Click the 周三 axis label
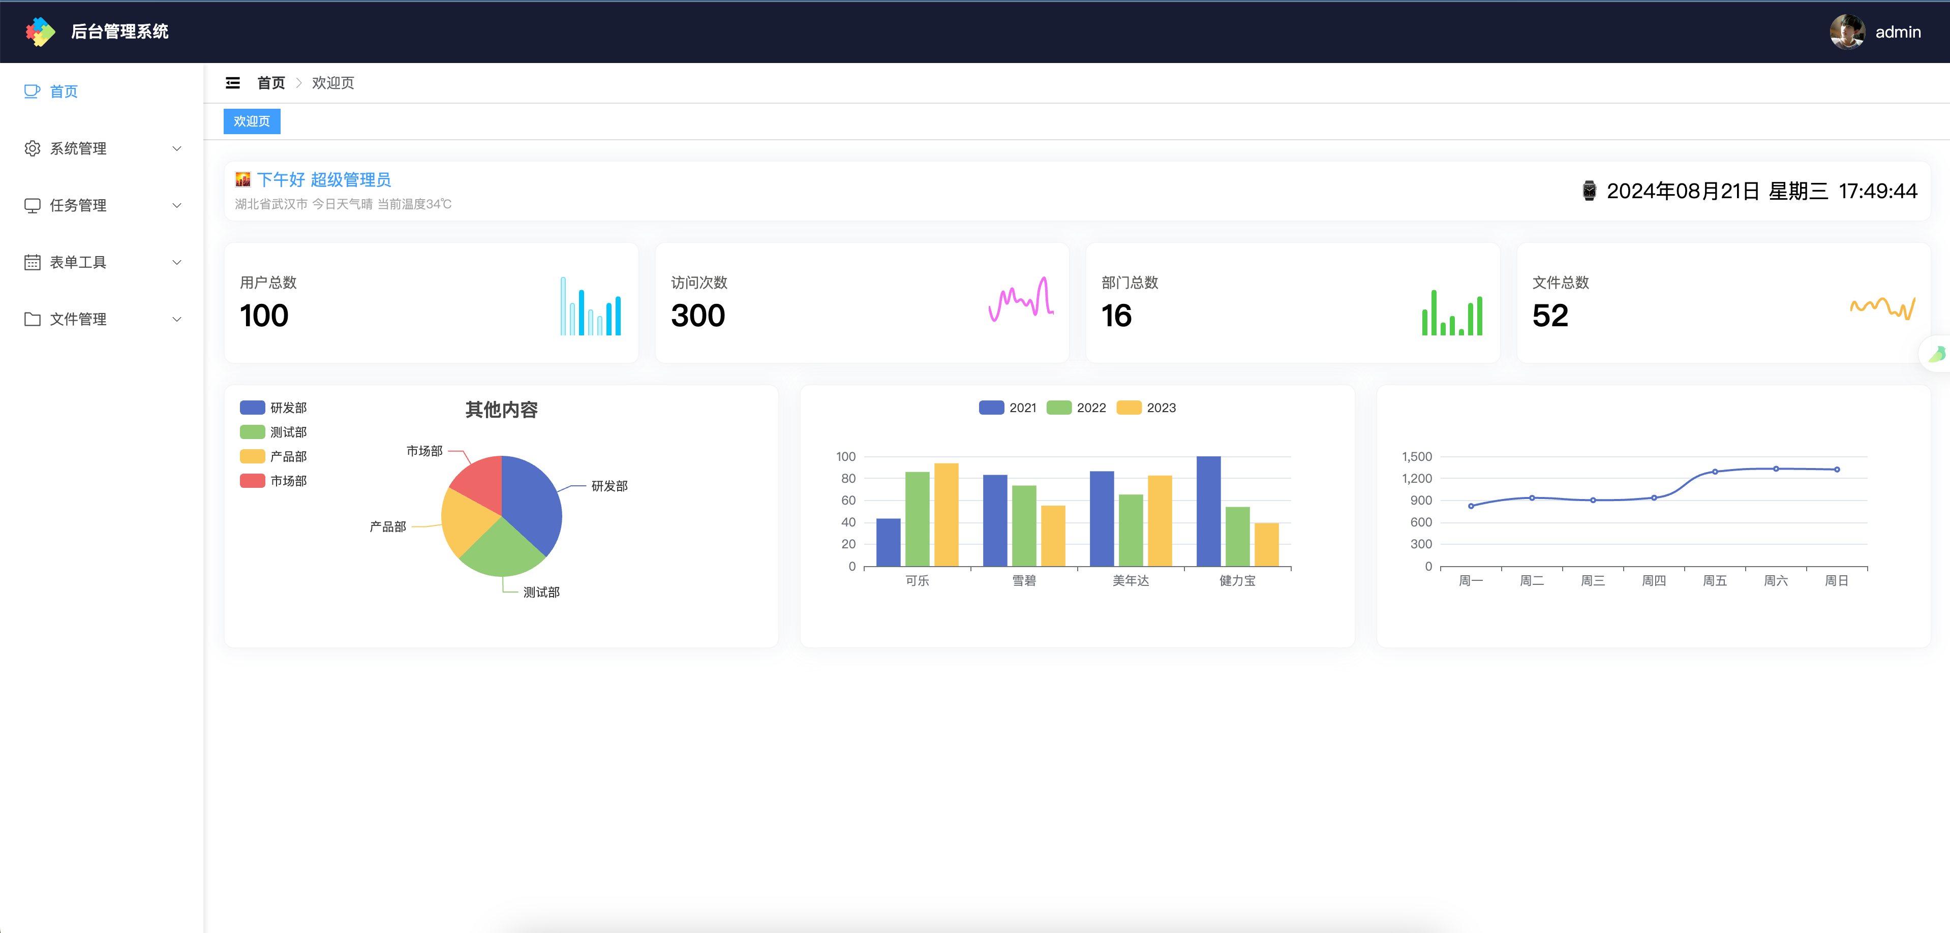 click(x=1593, y=581)
